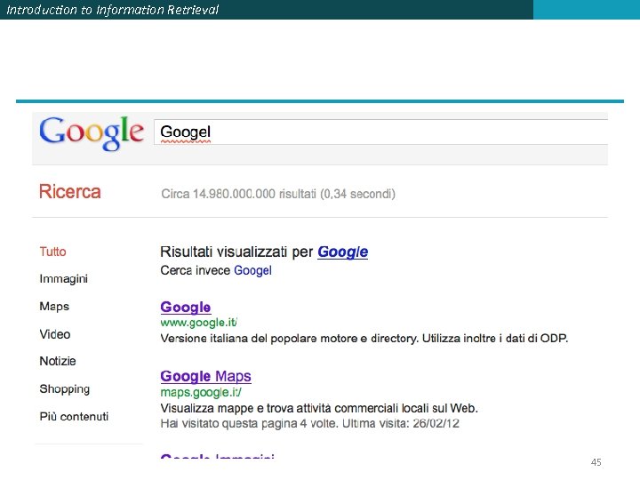Open the Shopping filter
Viewport: 640px width, 480px height.
65,389
